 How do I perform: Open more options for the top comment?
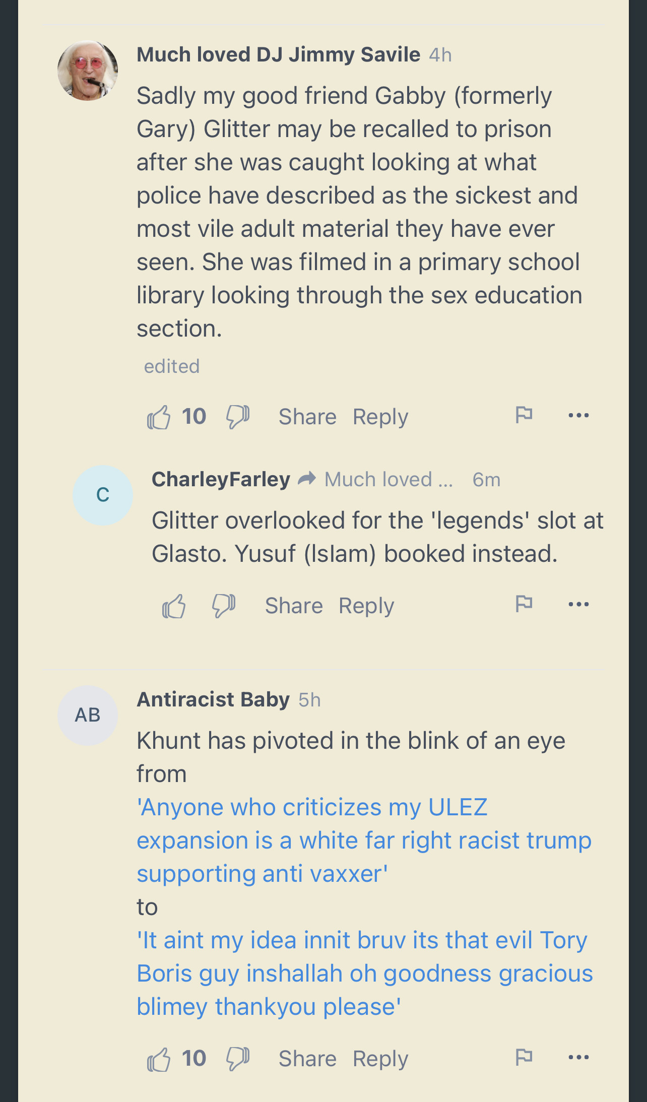click(578, 415)
